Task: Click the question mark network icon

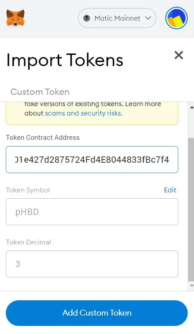Action: click(86, 18)
